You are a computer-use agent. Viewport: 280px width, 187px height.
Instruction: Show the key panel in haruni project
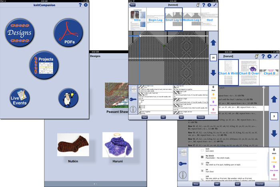click(x=183, y=163)
